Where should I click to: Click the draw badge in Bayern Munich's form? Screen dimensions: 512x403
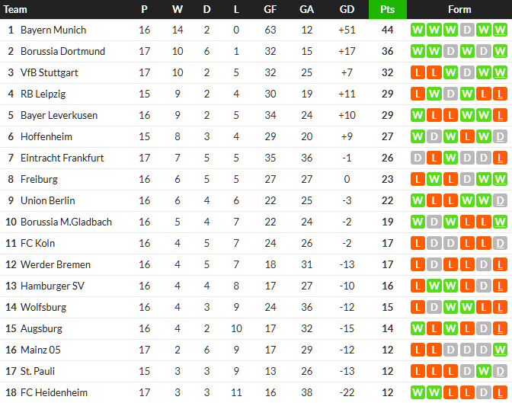[466, 30]
